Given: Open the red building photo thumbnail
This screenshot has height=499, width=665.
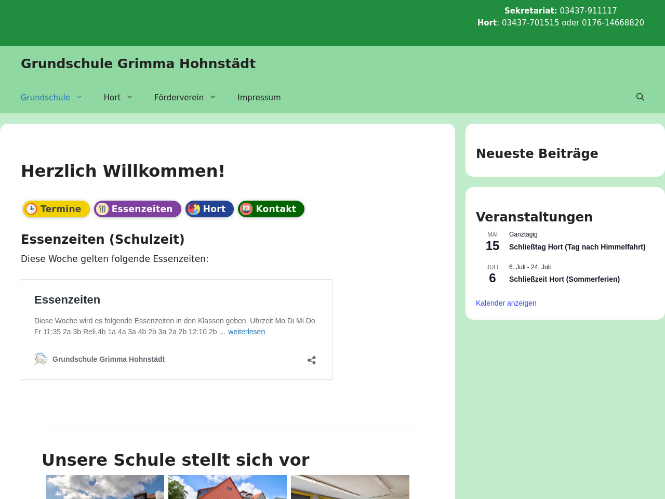Looking at the screenshot, I should (x=228, y=487).
